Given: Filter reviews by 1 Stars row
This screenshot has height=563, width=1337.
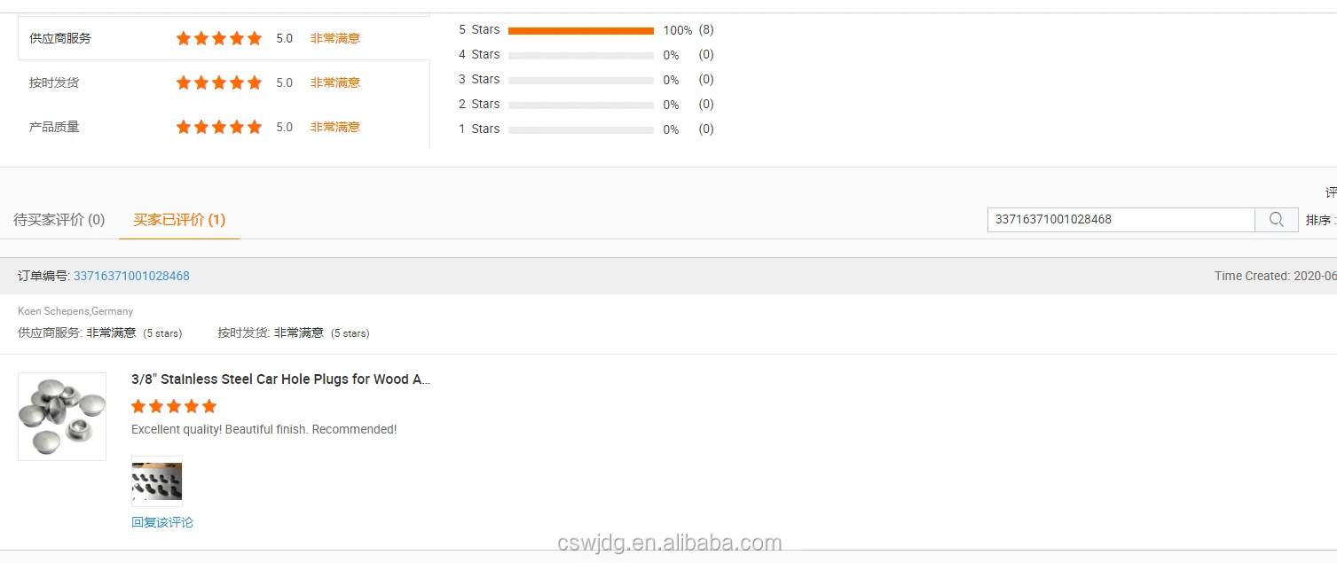Looking at the screenshot, I should click(479, 129).
